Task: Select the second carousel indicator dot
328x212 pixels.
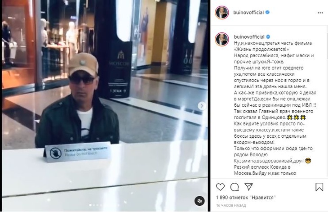Action: (x=94, y=205)
